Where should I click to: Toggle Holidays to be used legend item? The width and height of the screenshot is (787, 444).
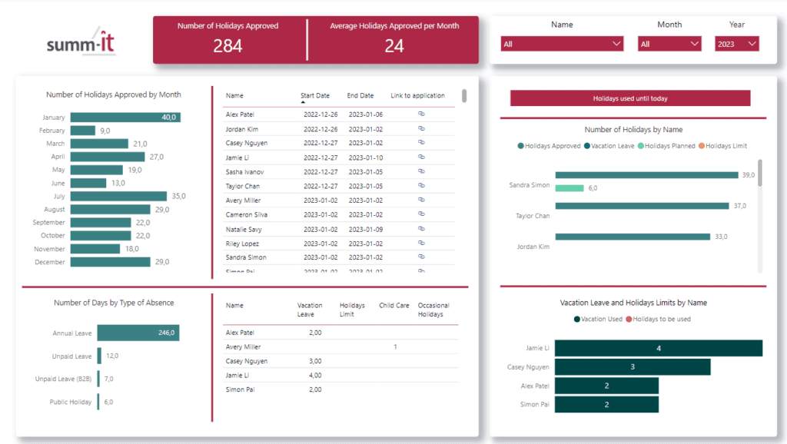pyautogui.click(x=658, y=319)
